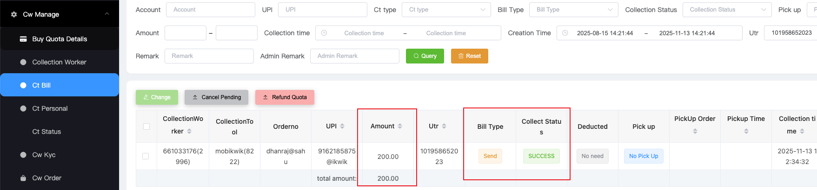Go to Ct Personal page

point(50,108)
